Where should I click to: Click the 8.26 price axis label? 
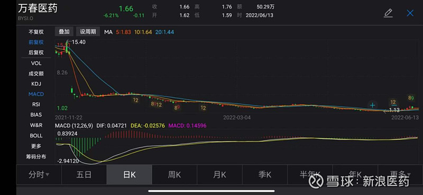click(x=62, y=72)
